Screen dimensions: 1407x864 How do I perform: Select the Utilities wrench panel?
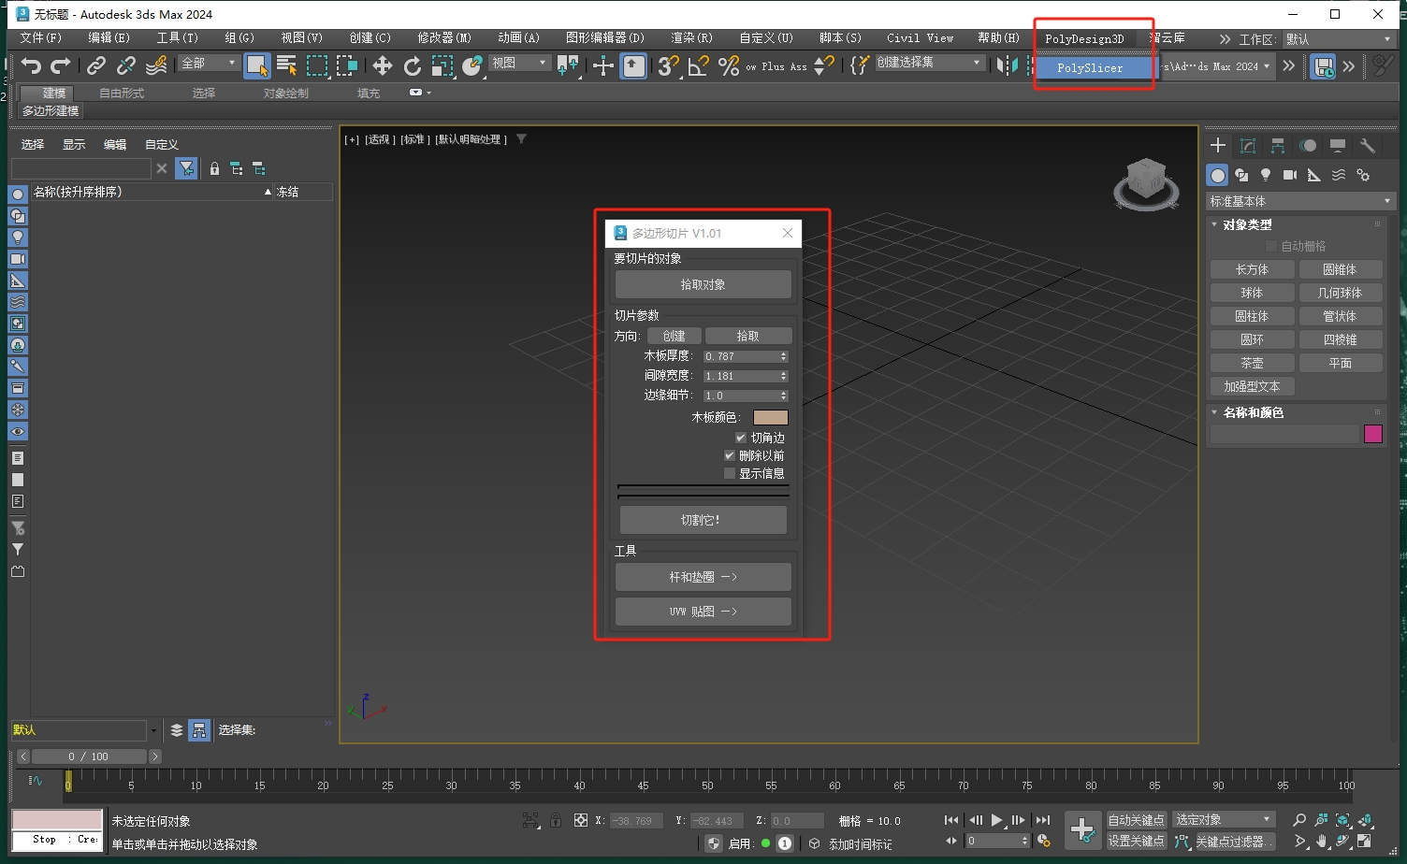1367,146
